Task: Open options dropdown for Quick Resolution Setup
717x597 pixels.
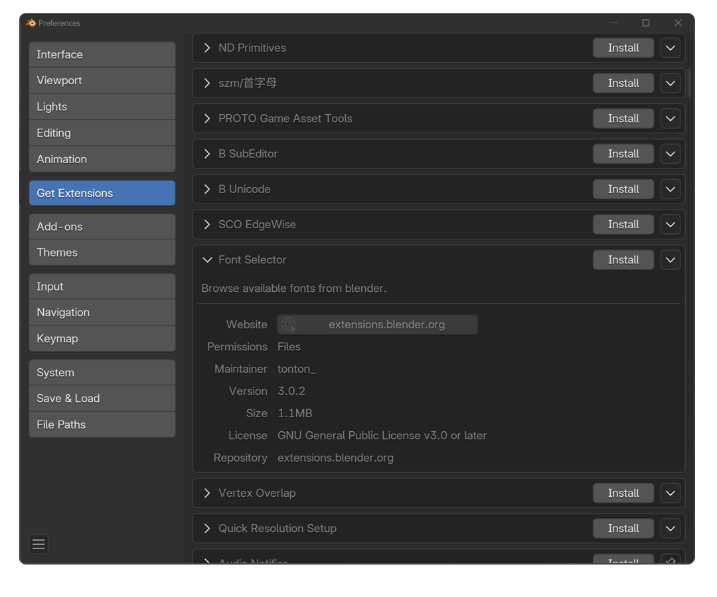Action: [x=671, y=529]
